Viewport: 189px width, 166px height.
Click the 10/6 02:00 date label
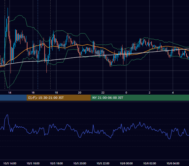pyautogui.click(x=150, y=163)
